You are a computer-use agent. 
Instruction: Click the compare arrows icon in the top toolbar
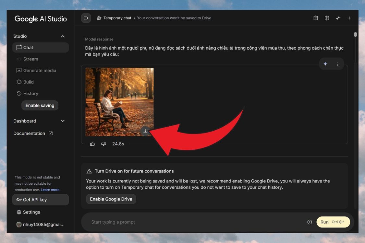point(338,18)
